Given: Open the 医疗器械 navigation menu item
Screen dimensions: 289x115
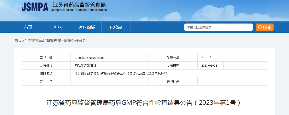Looking at the screenshot, I should [87, 27].
